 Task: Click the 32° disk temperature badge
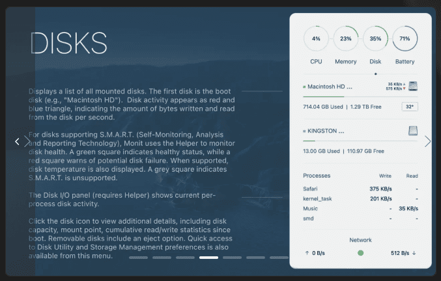click(410, 107)
